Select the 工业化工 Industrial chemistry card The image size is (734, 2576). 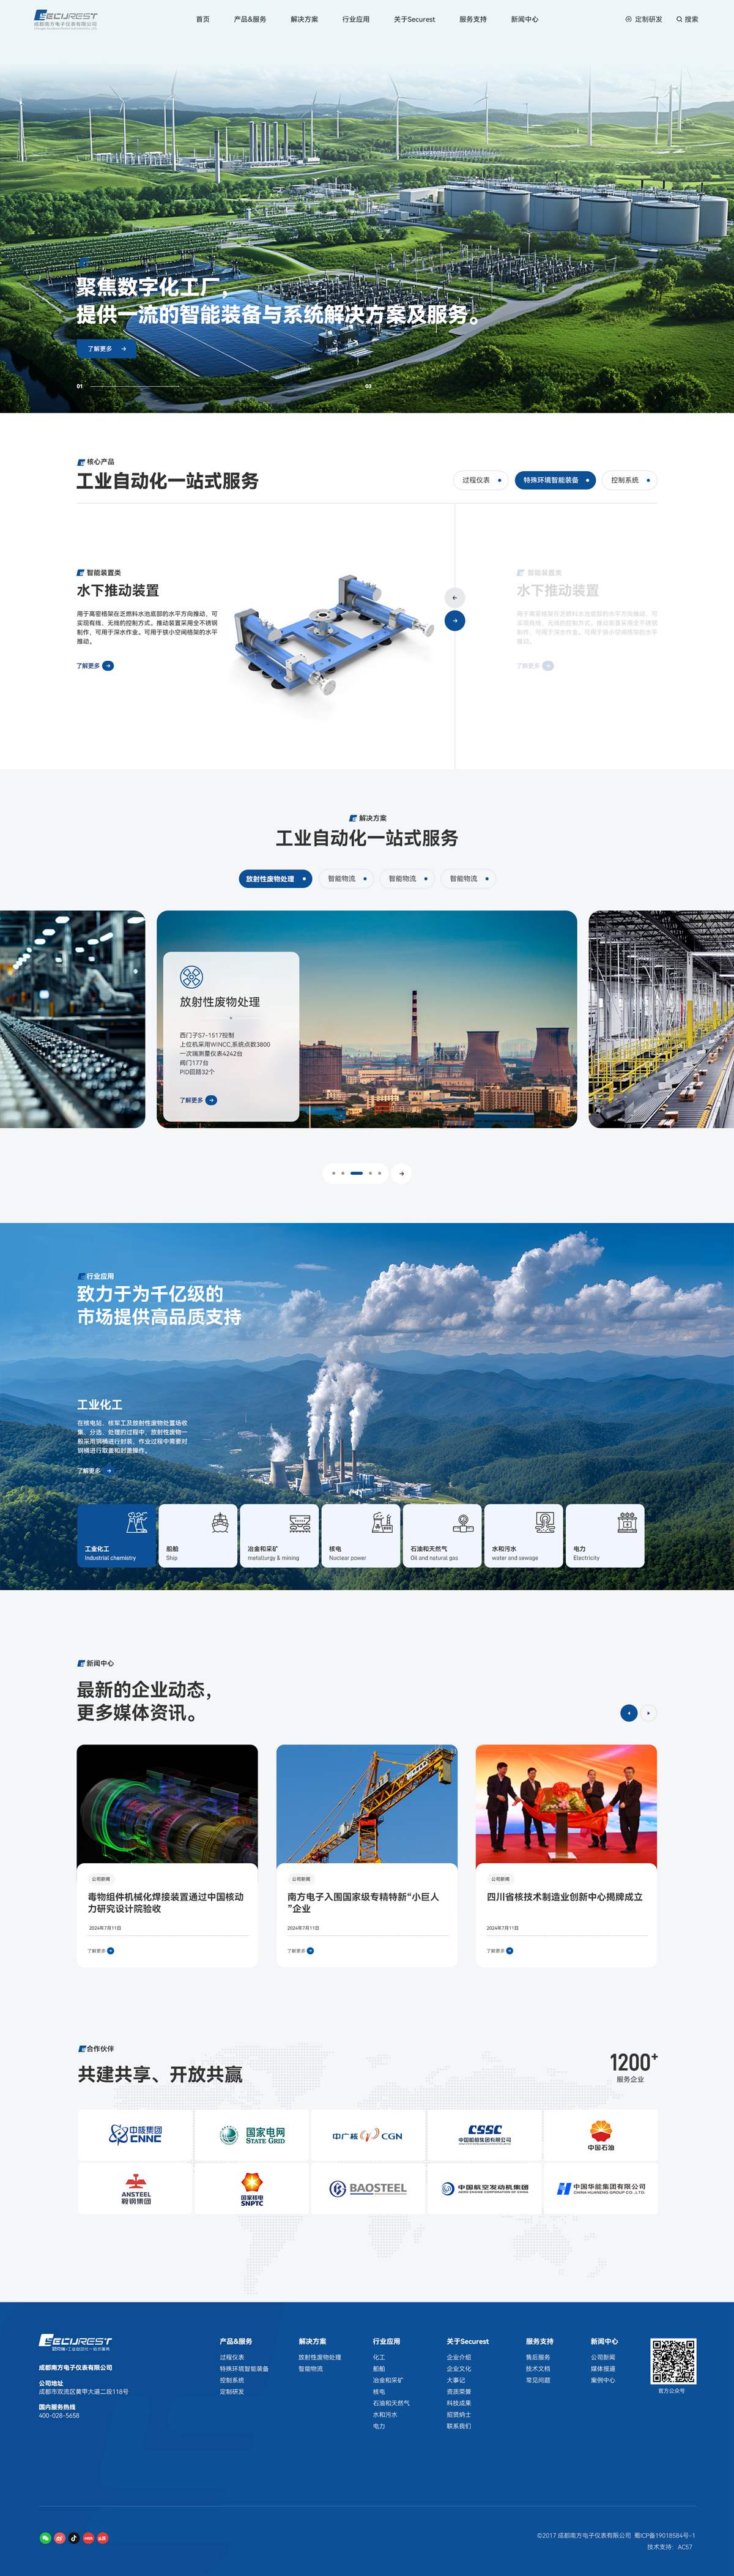[x=117, y=1535]
